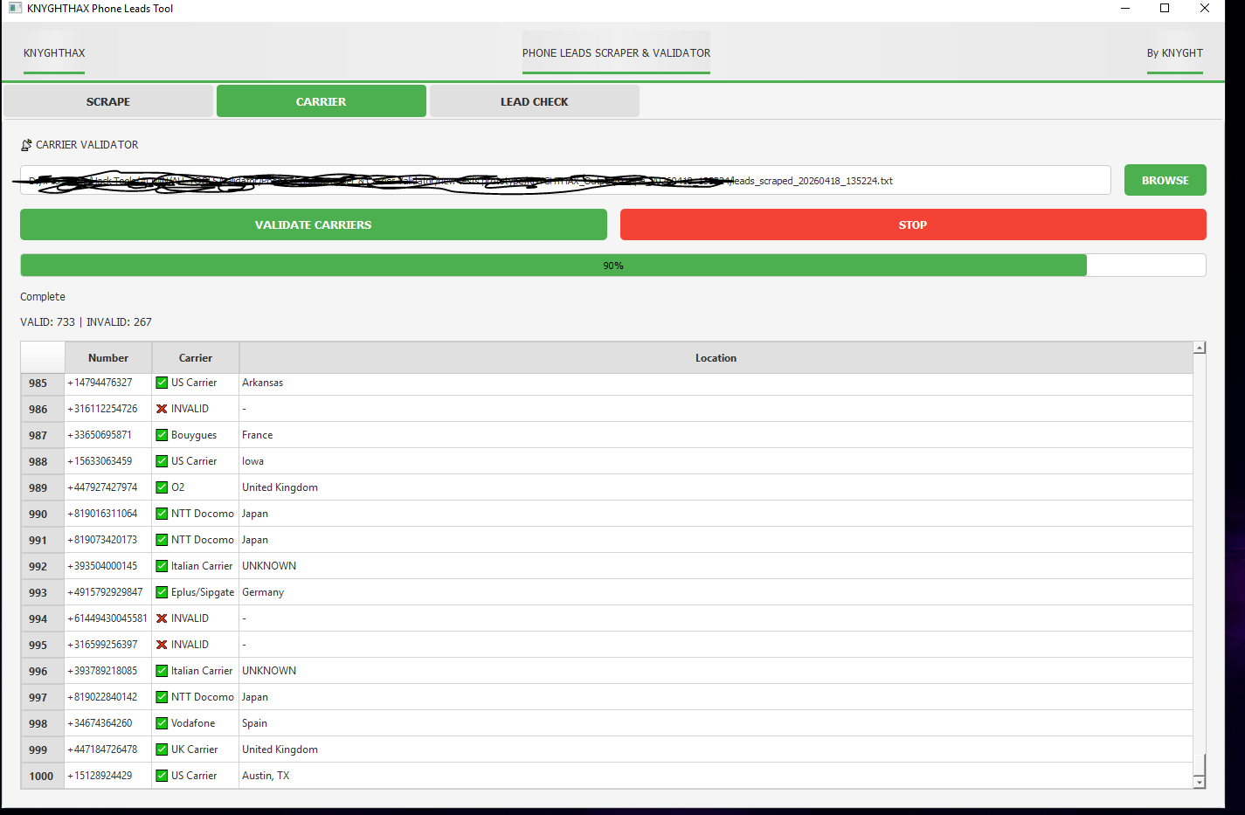Open the LEAD CHECK tab
1245x815 pixels.
[534, 101]
